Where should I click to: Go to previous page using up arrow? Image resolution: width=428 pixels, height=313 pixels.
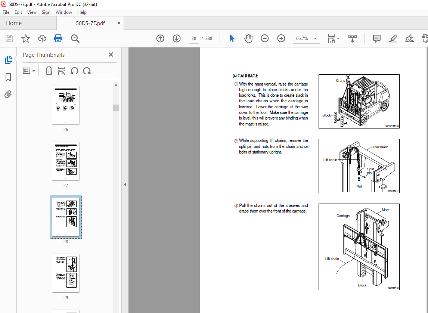pyautogui.click(x=160, y=38)
